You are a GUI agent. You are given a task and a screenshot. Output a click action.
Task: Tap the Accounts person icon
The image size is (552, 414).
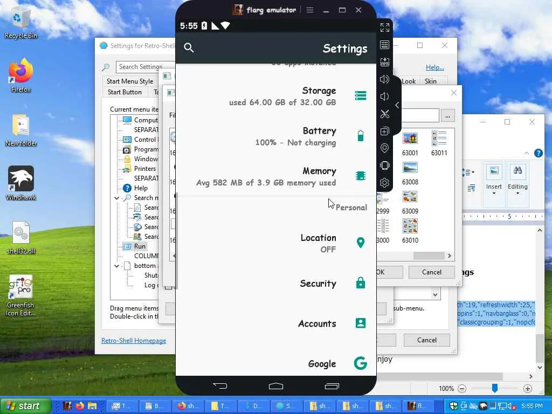[x=361, y=323]
